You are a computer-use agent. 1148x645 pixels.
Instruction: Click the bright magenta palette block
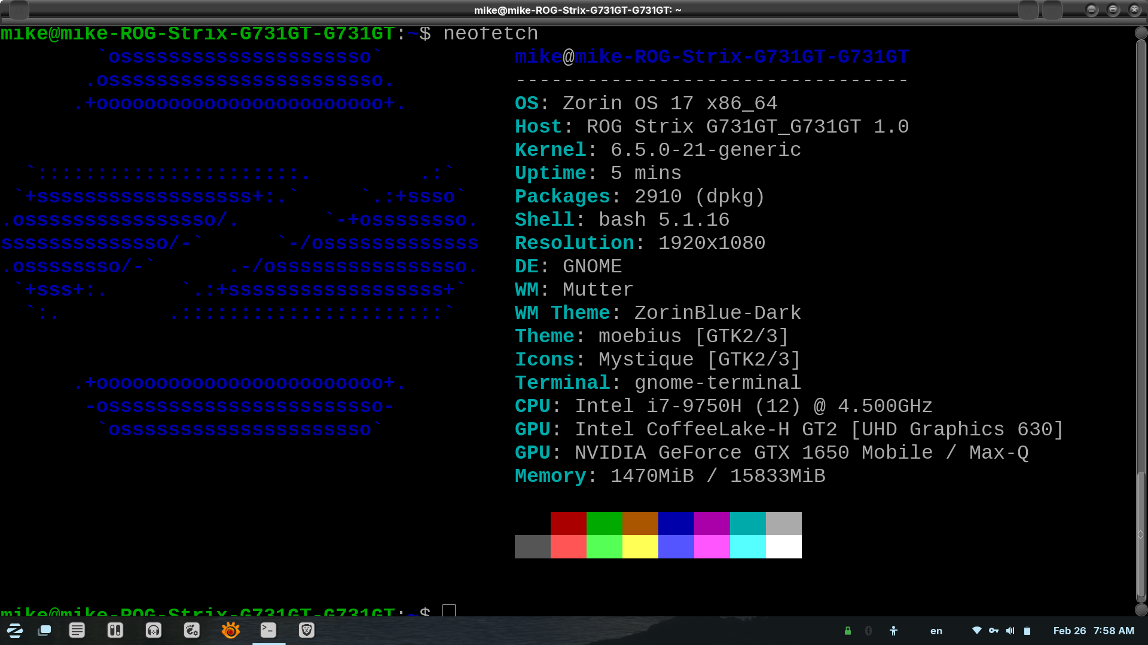(712, 546)
